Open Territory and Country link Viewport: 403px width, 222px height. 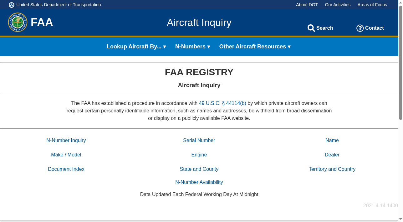(x=332, y=169)
